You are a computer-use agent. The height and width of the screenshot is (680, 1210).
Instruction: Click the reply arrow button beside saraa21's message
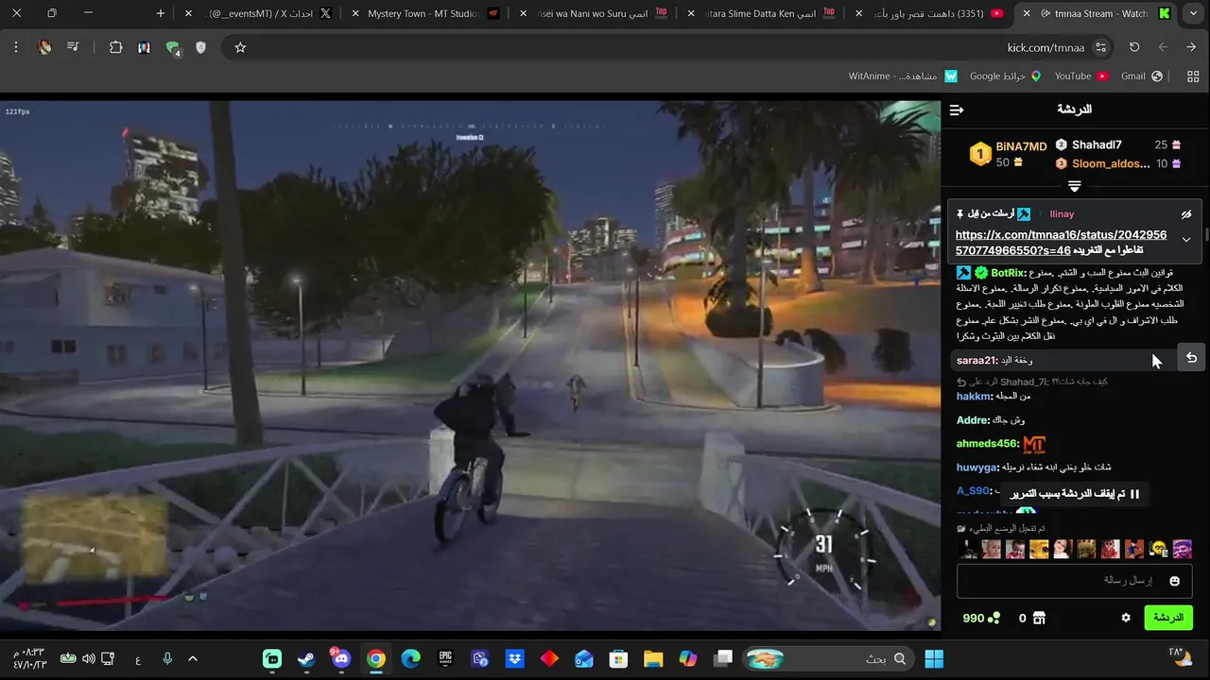pos(1191,358)
